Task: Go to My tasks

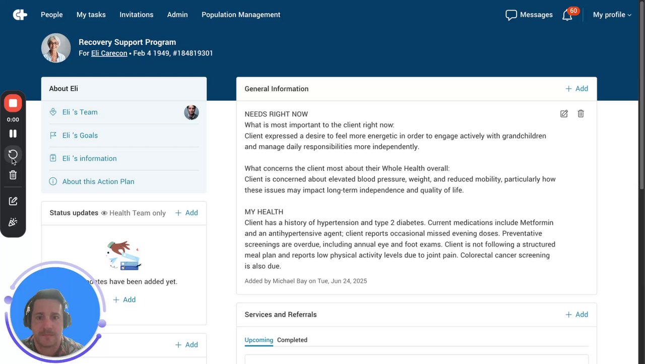Action: pos(91,15)
